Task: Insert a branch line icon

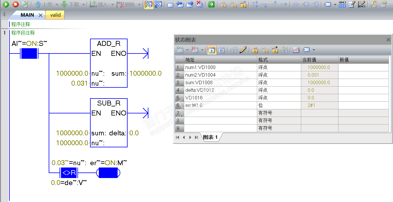Action: (255, 4)
